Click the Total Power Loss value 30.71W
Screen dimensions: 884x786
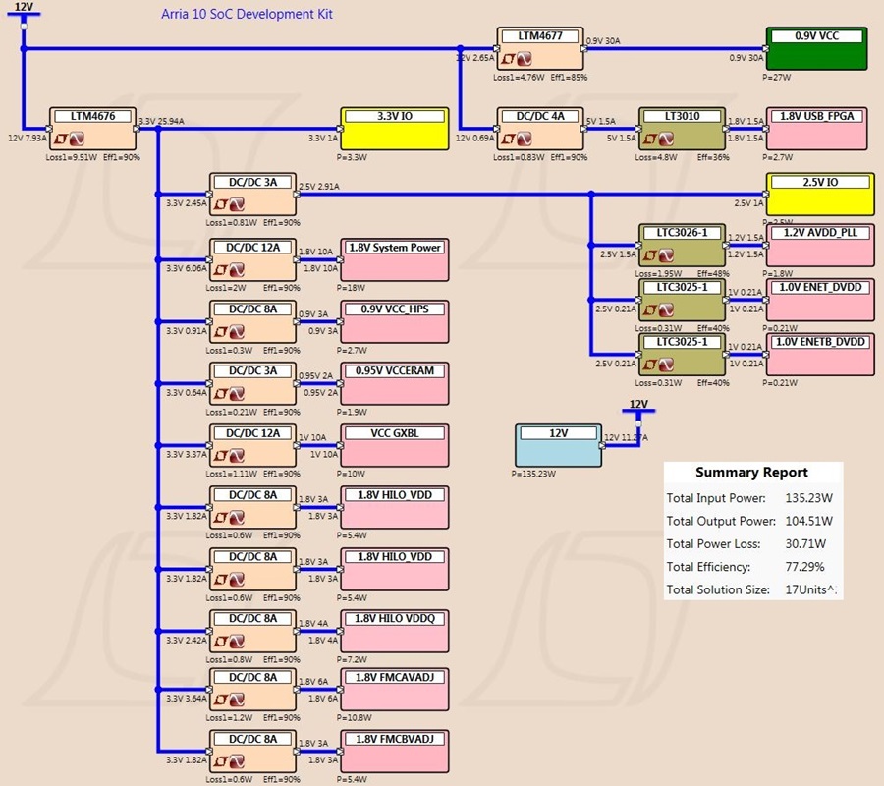pyautogui.click(x=805, y=544)
